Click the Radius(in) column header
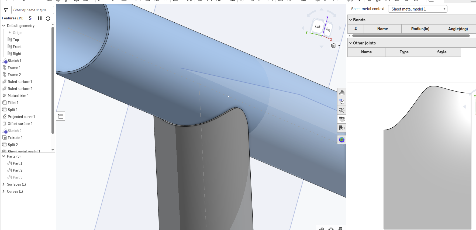This screenshot has width=476, height=230. pos(420,29)
